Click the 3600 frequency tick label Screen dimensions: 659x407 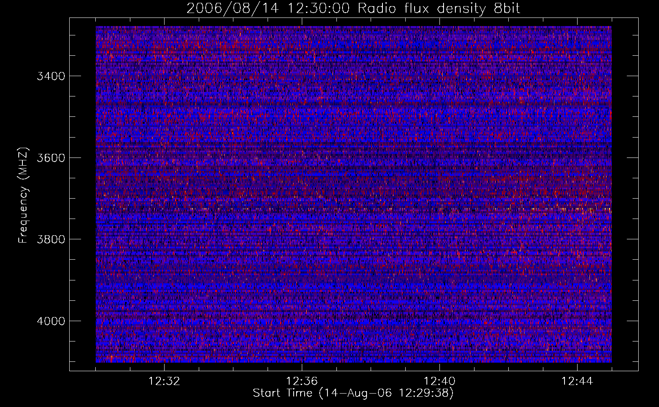point(51,158)
